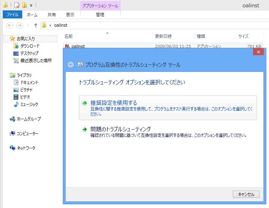The width and height of the screenshot is (269, 208).
Task: Open ライブラリ in the navigation pane
Action: (24, 75)
